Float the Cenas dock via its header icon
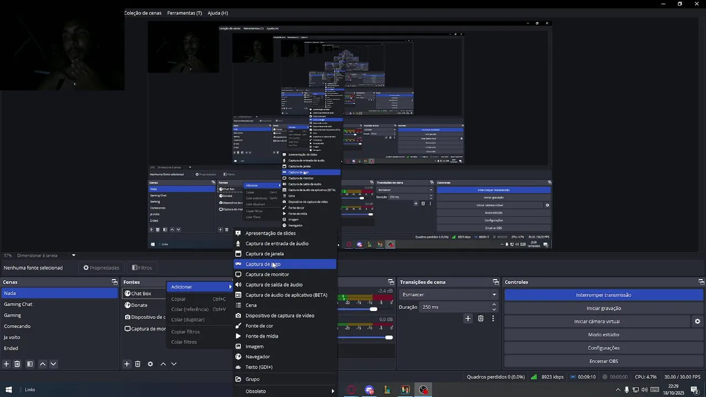This screenshot has width=706, height=397. (x=115, y=282)
